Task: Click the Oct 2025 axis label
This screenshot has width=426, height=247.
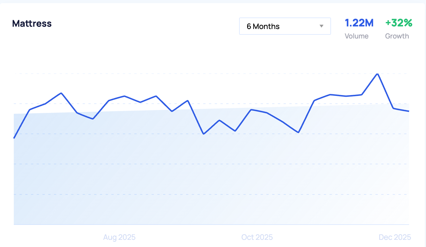Action: point(257,237)
